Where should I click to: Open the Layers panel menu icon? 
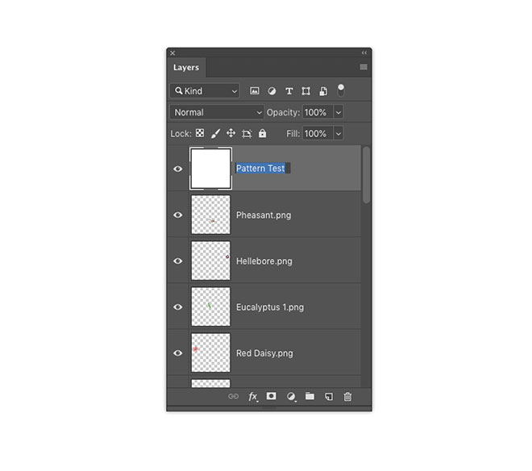pos(364,67)
